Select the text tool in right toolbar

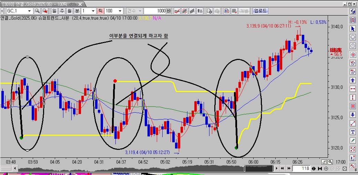(352, 132)
